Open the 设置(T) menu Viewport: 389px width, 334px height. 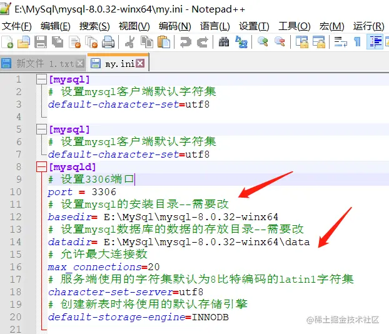coord(254,26)
